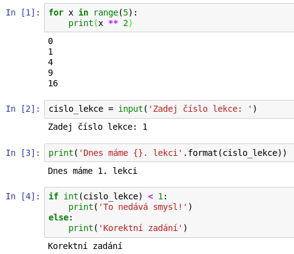Click the In [3] cell prompt
294x254 pixels.
click(x=23, y=153)
